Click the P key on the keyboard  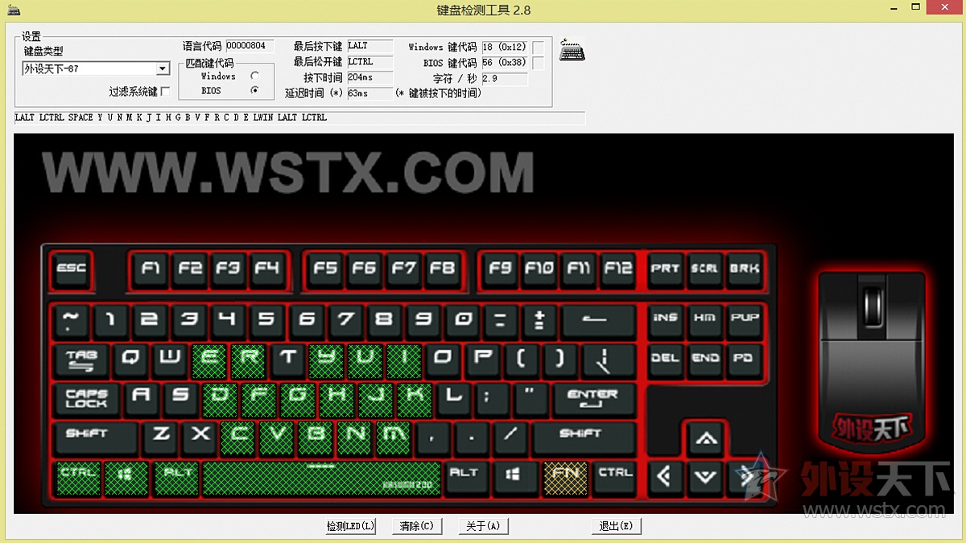point(482,360)
